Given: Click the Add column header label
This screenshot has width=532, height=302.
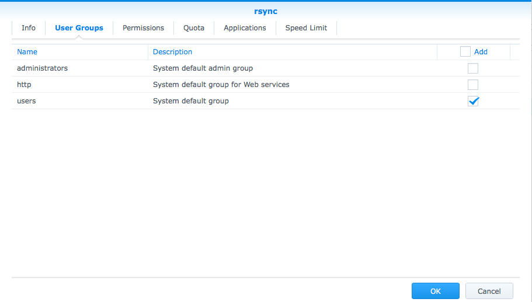Looking at the screenshot, I should click(481, 52).
